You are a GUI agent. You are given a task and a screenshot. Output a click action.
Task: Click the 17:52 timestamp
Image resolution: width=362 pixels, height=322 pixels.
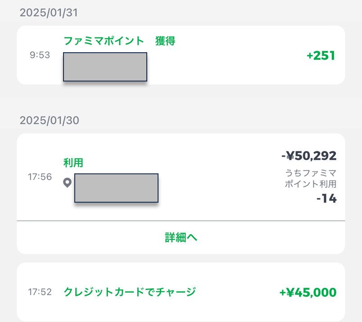tap(40, 292)
